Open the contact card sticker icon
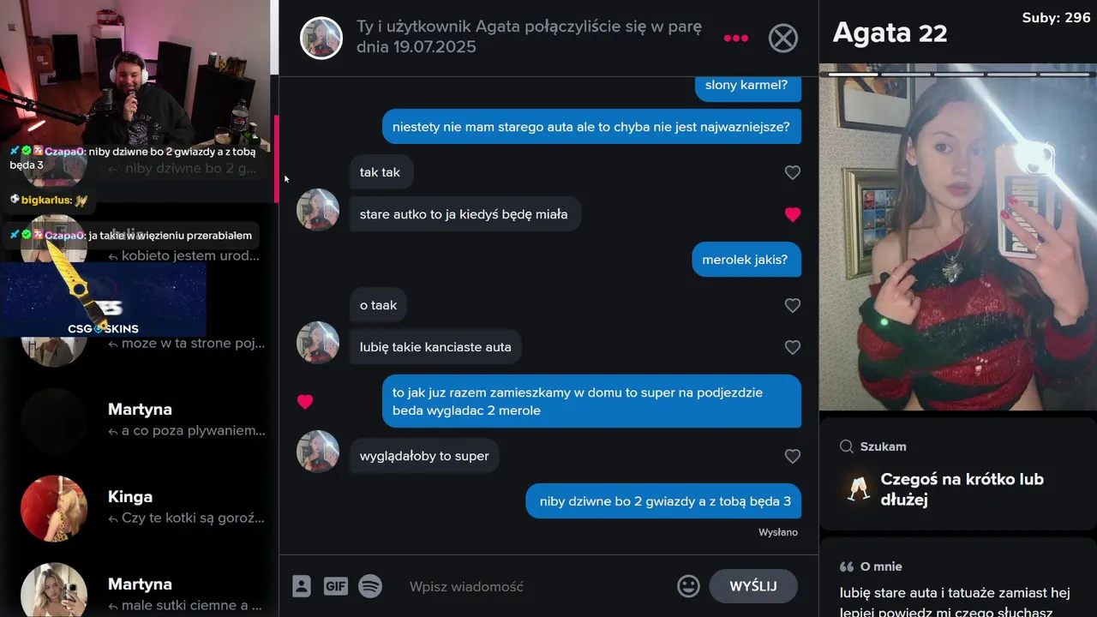The image size is (1097, 617). (x=302, y=586)
